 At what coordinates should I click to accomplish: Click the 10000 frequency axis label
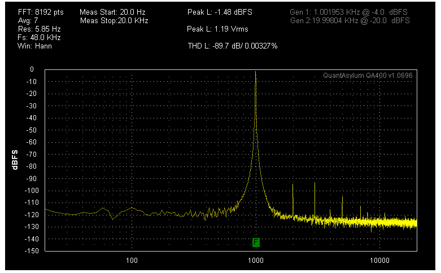pos(379,261)
